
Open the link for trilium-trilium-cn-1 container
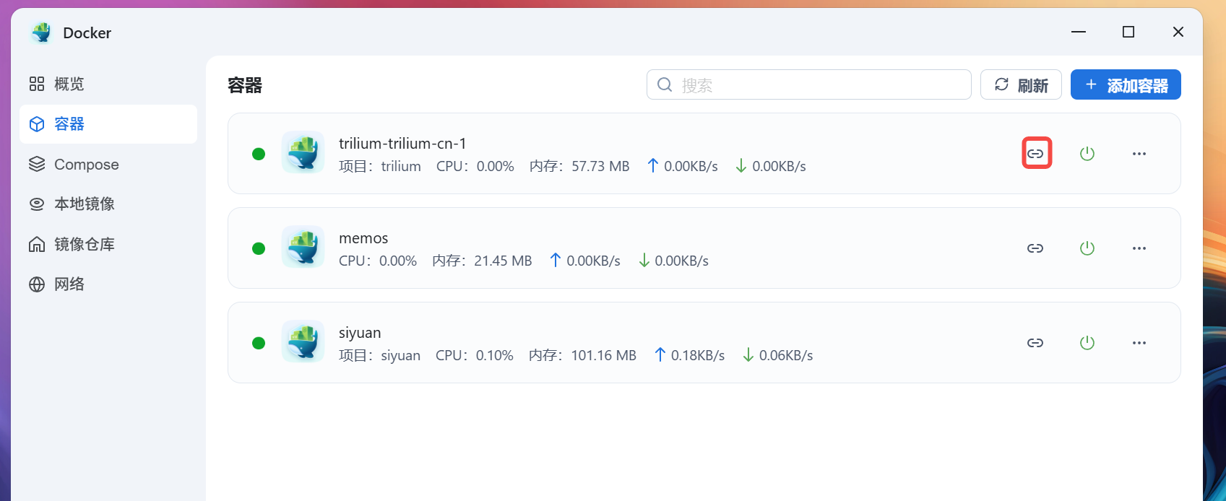[x=1036, y=154]
